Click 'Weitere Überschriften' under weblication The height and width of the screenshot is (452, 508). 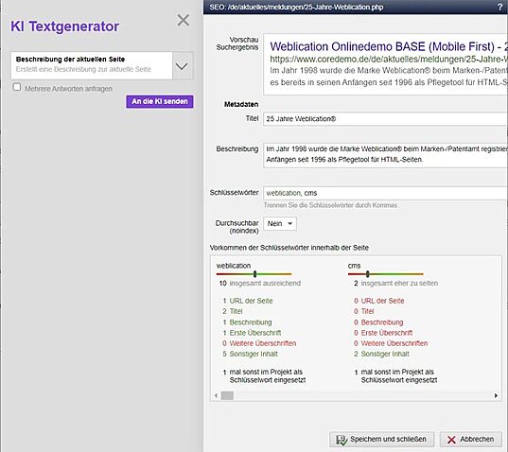(x=263, y=343)
